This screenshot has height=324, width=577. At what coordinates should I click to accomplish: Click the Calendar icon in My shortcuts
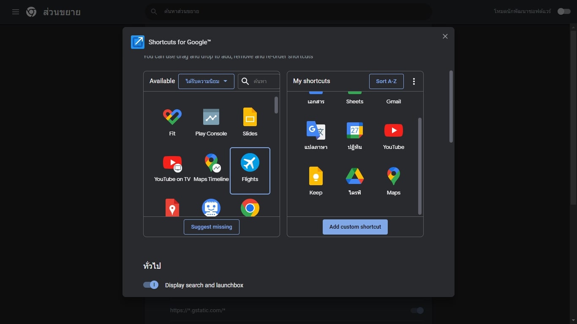[x=354, y=131]
